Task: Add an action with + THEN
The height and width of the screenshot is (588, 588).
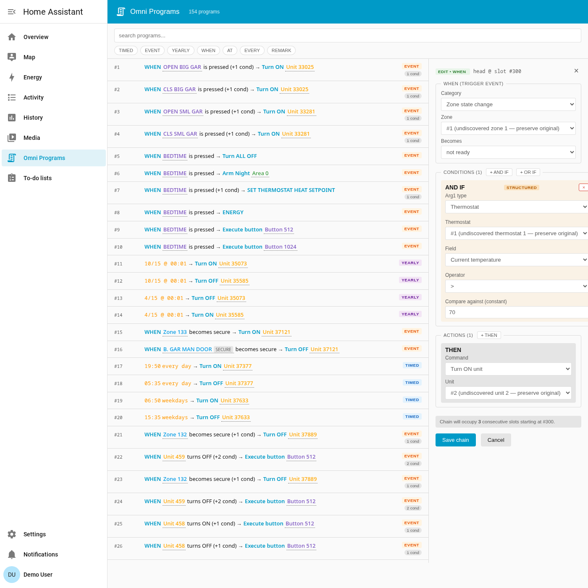Action: (x=489, y=335)
